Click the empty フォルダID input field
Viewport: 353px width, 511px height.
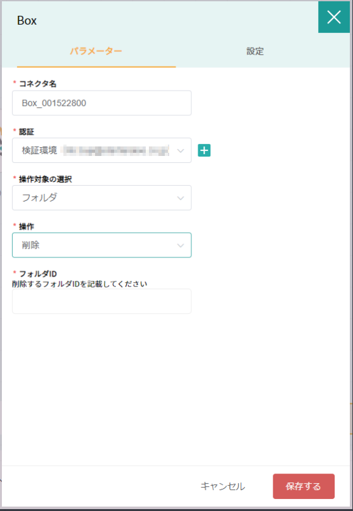101,301
